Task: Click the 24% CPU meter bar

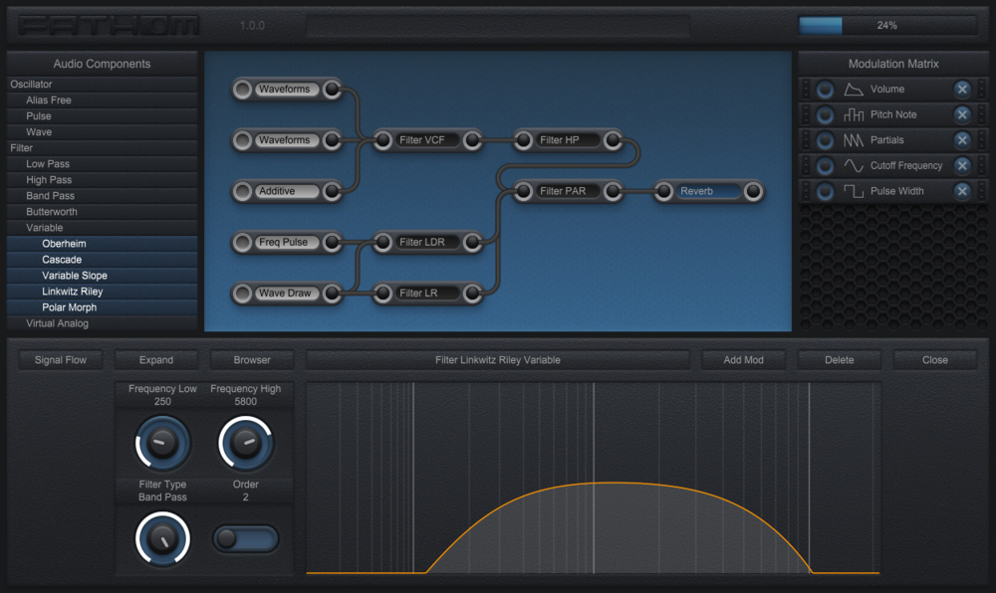Action: [887, 25]
